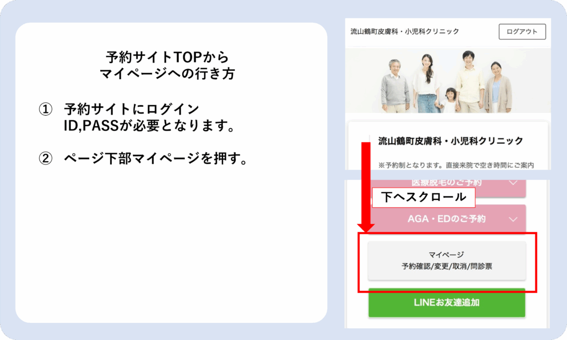
Task: Click the ログアウト button
Action: click(522, 32)
